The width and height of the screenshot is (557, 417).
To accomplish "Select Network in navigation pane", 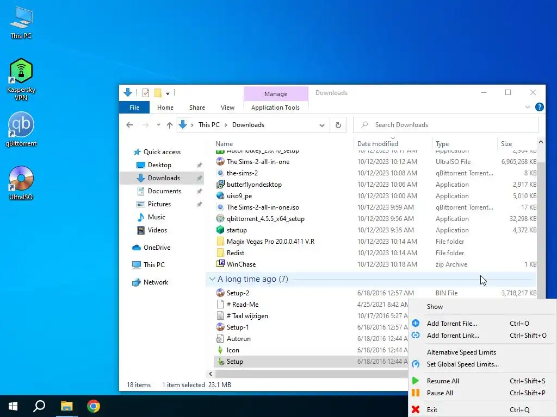I will pyautogui.click(x=156, y=282).
